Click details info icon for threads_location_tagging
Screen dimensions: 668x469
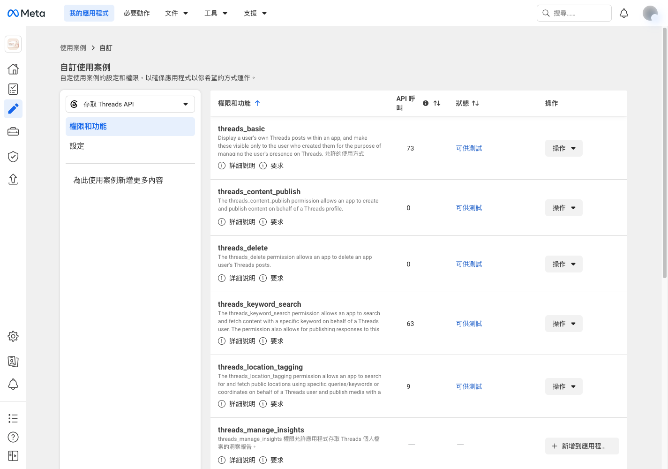point(222,404)
